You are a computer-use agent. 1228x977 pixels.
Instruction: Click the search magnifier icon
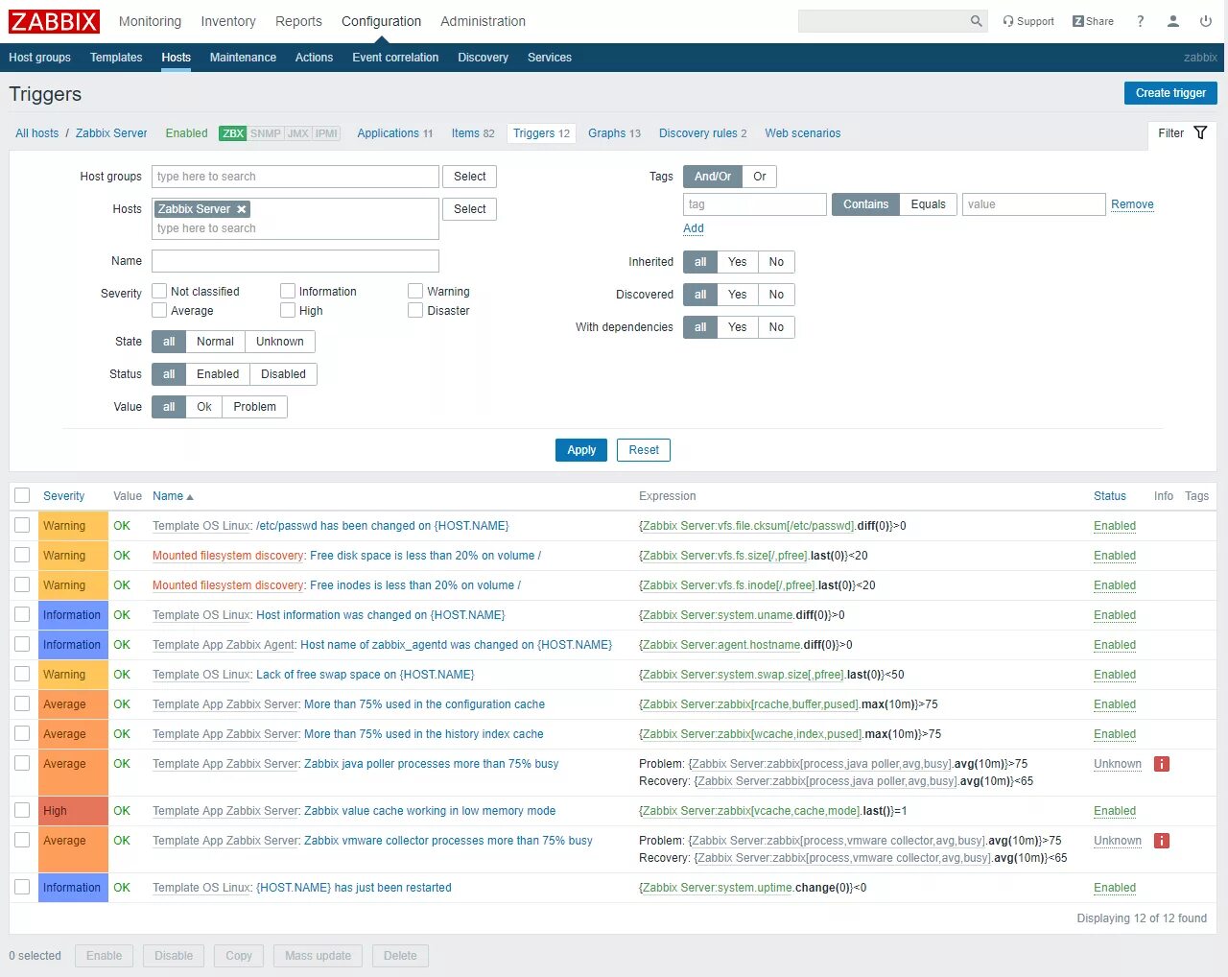976,21
